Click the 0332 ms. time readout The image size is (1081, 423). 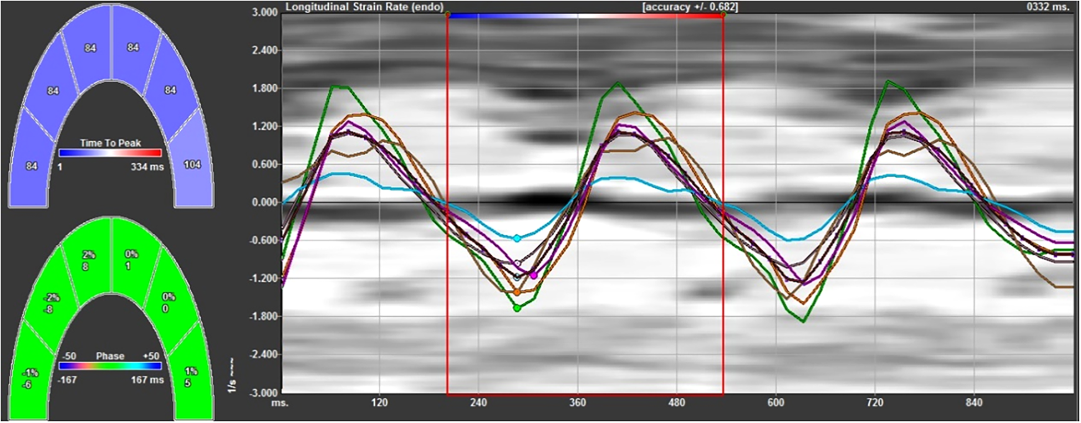click(1049, 7)
